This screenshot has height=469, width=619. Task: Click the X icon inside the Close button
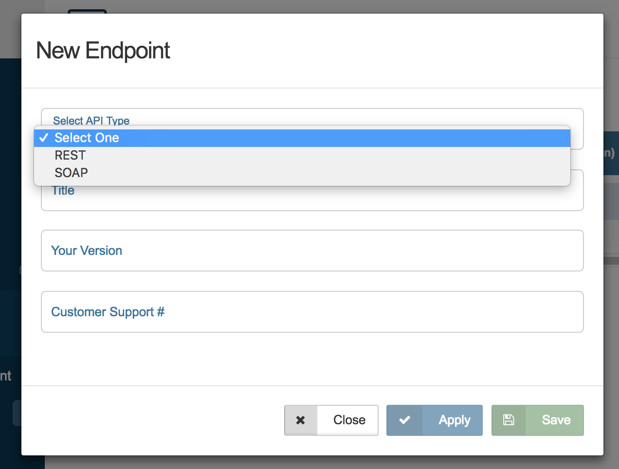[301, 420]
